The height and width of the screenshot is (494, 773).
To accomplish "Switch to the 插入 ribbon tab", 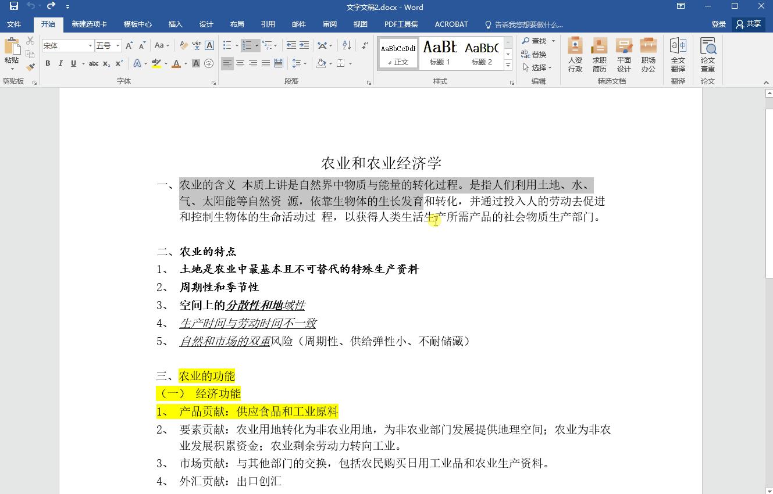I will (x=175, y=24).
